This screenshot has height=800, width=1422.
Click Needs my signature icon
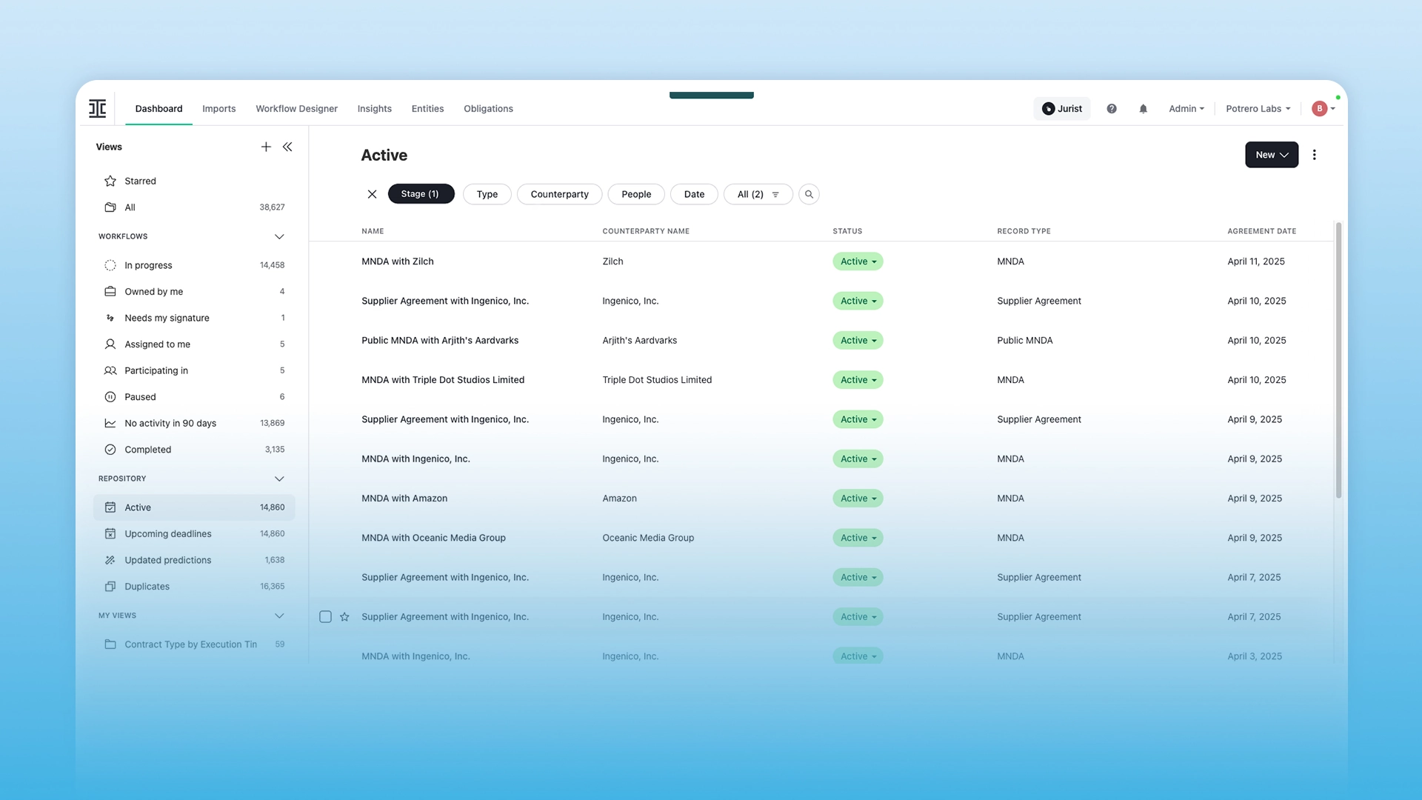[110, 318]
